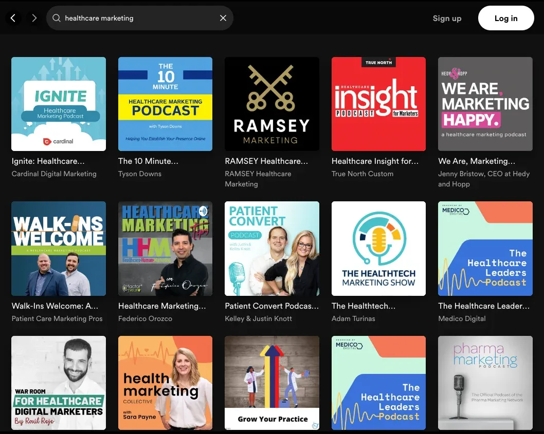Screen dimensions: 544x434
Task: Click the title 'Patient Convert Podcas...'
Action: click(271, 306)
